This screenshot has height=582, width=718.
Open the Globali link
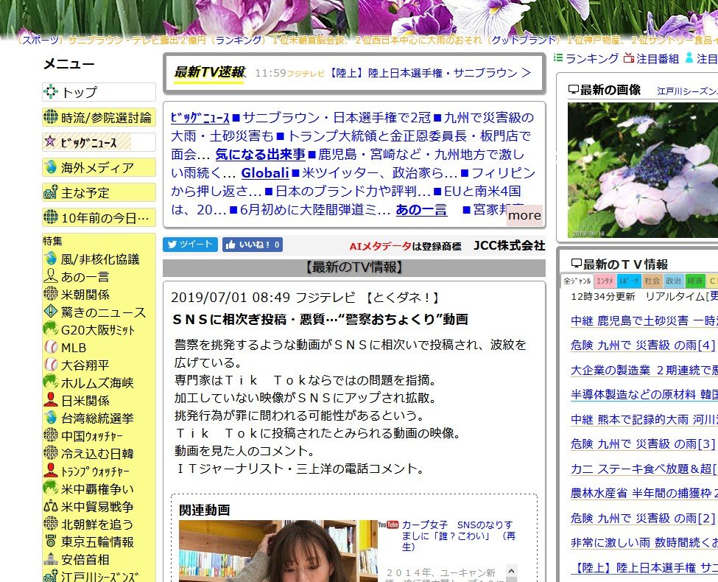click(265, 172)
